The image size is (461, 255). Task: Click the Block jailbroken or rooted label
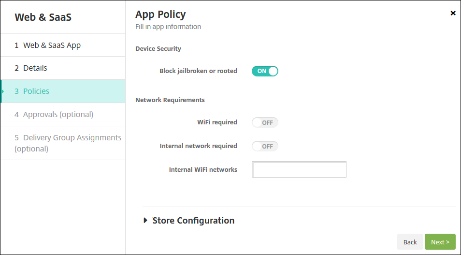pyautogui.click(x=198, y=71)
